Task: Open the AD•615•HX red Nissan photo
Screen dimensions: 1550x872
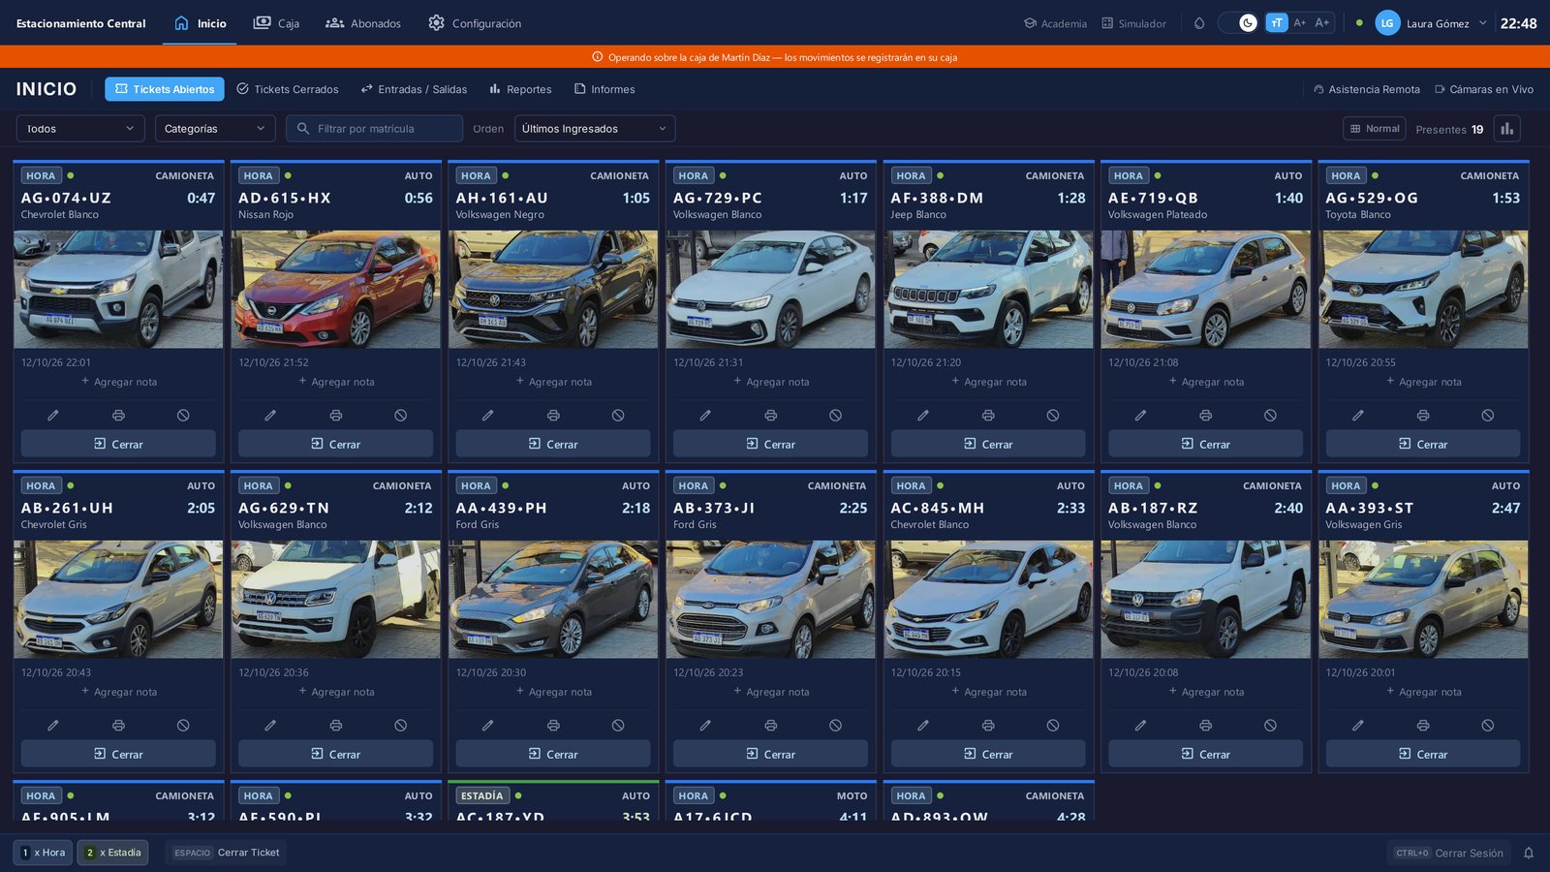Action: pos(335,289)
